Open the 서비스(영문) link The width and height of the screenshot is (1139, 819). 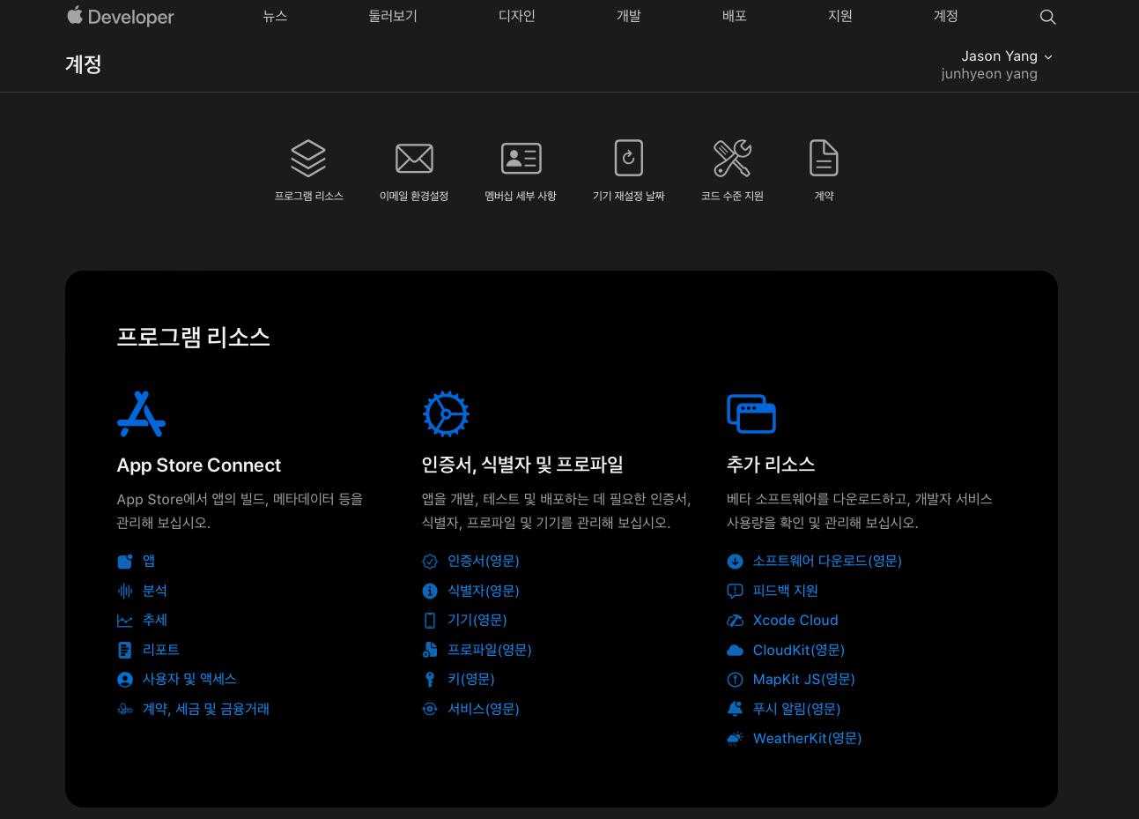(484, 709)
